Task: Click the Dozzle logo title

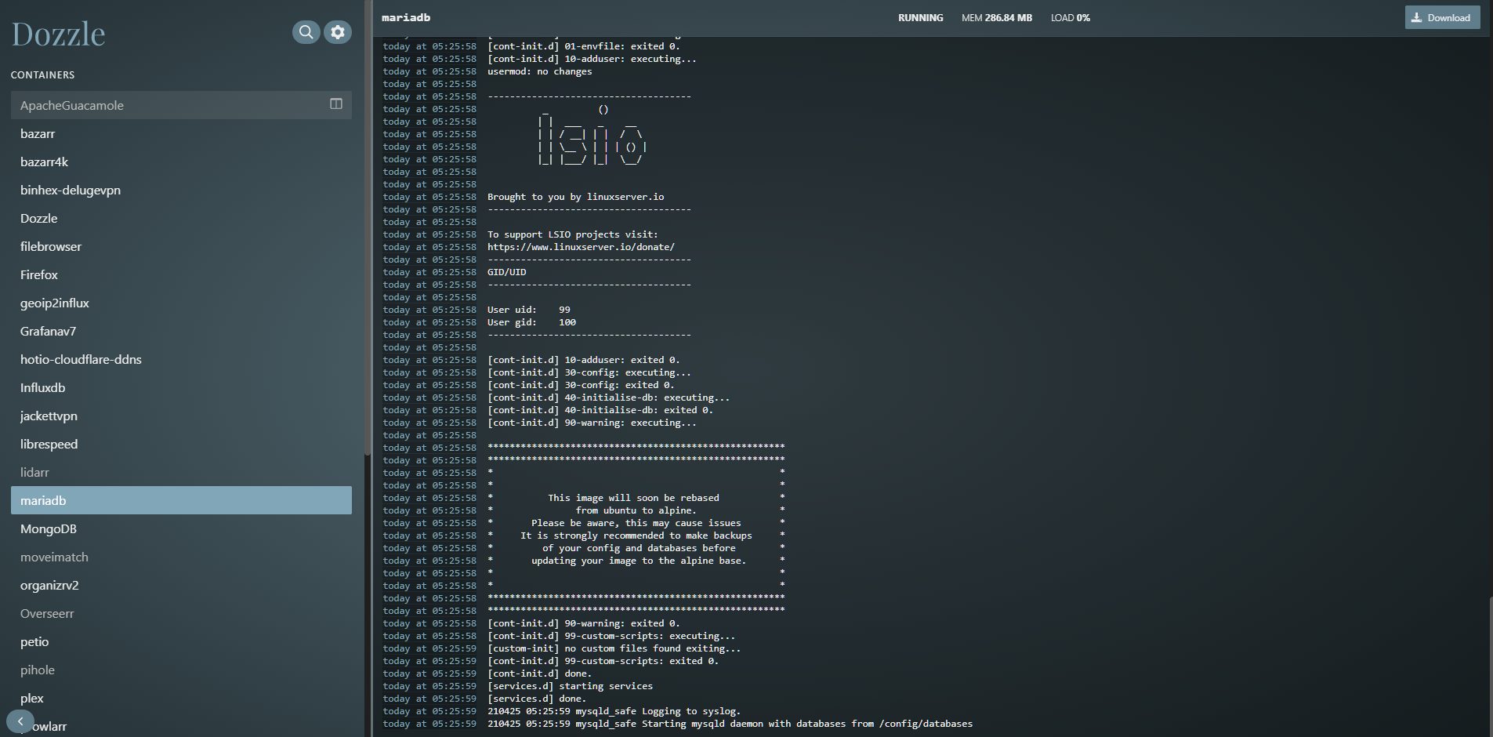Action: tap(58, 34)
